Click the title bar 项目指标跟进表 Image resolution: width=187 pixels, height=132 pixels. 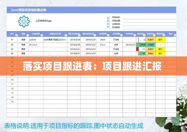[29, 10]
